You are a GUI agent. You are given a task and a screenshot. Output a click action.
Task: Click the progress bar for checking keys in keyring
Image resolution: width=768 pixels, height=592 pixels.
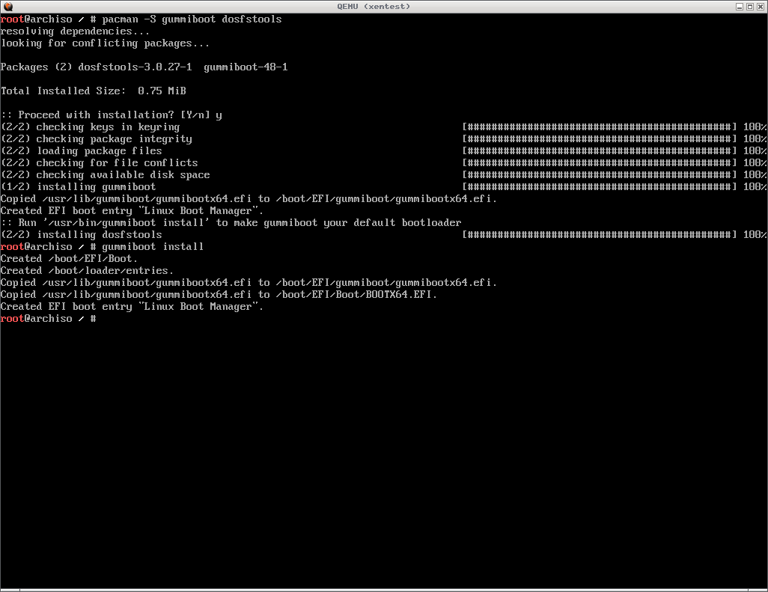coord(600,126)
